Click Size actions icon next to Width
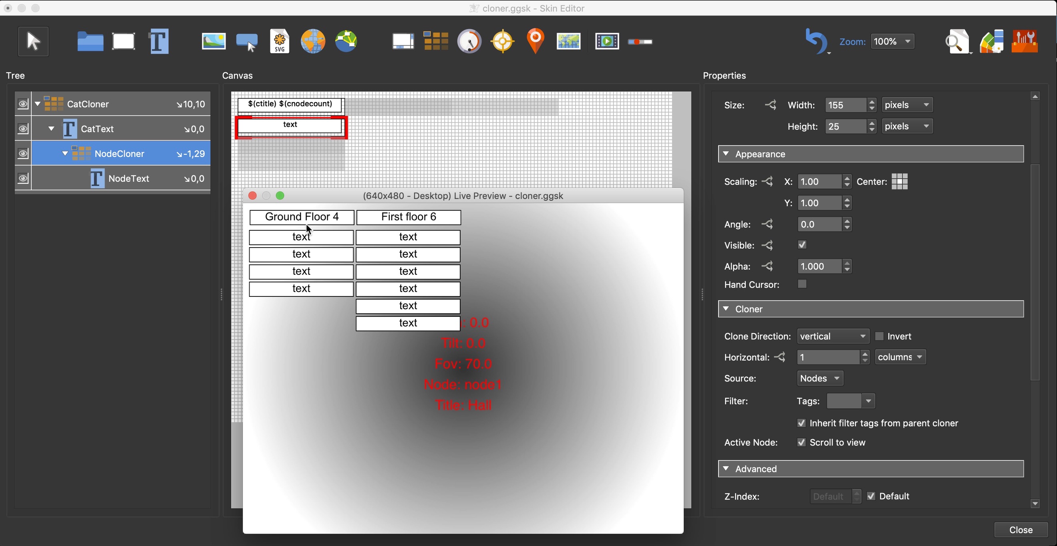This screenshot has width=1057, height=546. pos(771,105)
